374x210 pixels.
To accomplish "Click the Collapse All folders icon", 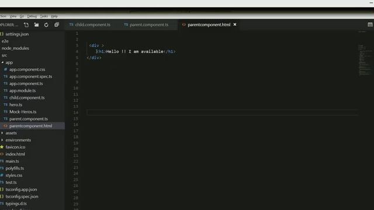I will [57, 24].
